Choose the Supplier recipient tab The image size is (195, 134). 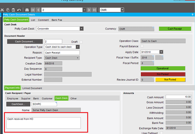26,99
